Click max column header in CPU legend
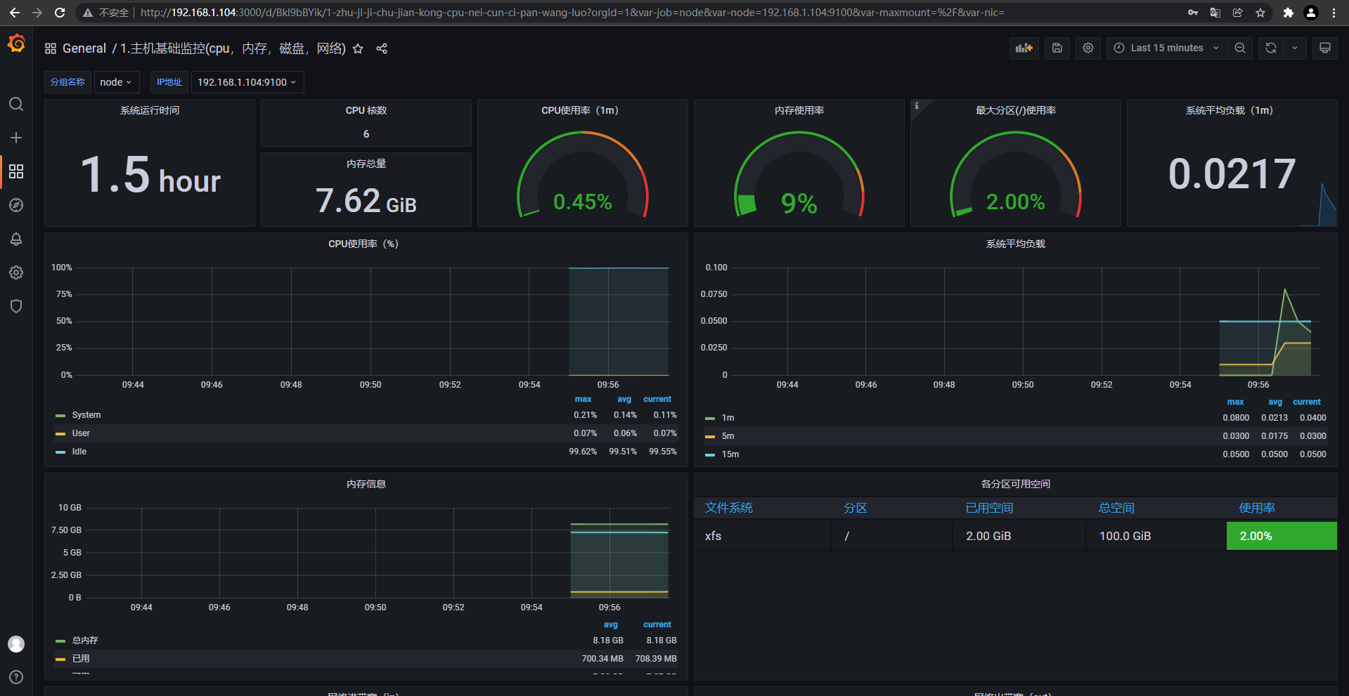This screenshot has width=1349, height=696. coord(583,399)
